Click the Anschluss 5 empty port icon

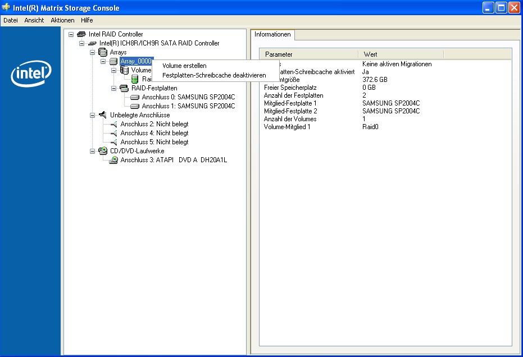point(113,142)
